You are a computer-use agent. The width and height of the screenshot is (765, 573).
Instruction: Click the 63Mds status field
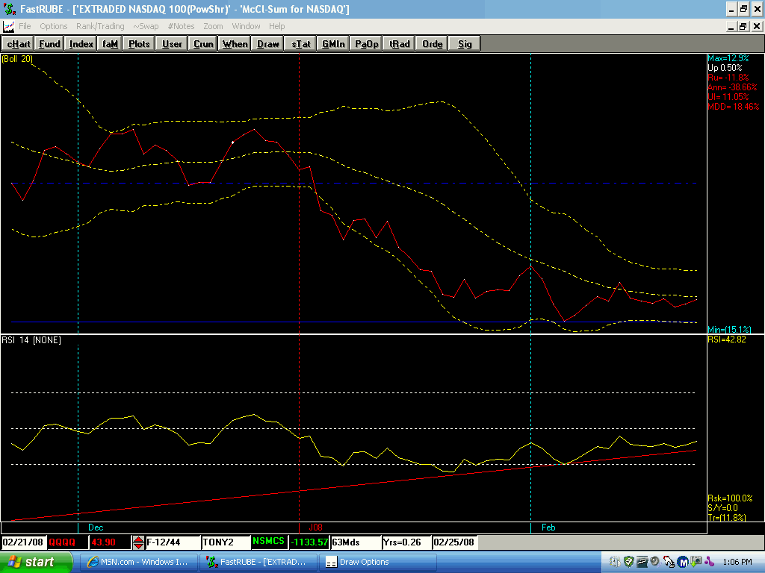coord(356,542)
